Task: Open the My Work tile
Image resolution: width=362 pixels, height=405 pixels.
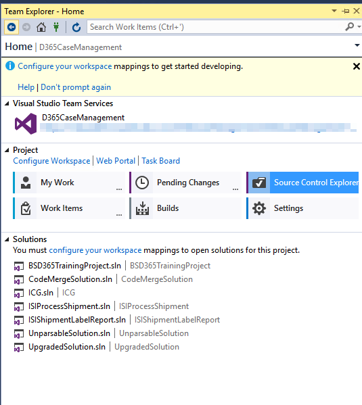Action: 69,183
